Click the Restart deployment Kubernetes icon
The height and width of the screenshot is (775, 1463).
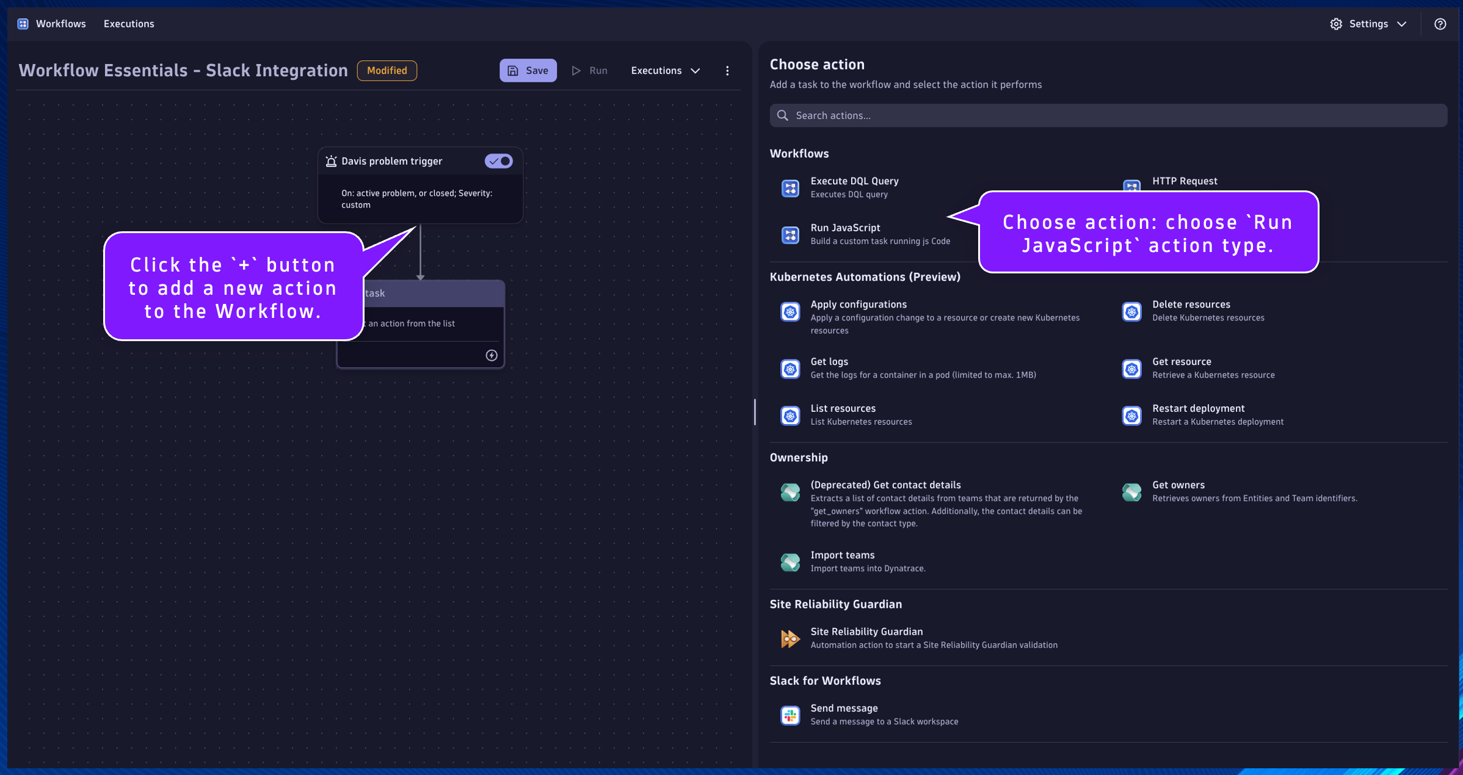[x=1131, y=416]
